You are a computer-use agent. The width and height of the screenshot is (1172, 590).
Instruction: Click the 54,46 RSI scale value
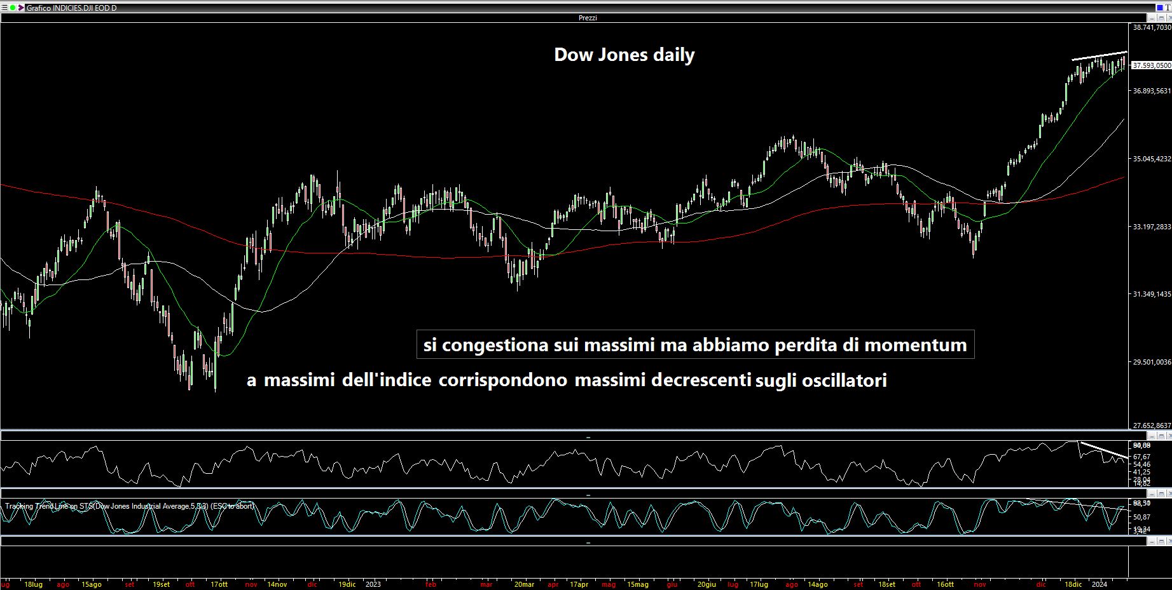[1141, 464]
